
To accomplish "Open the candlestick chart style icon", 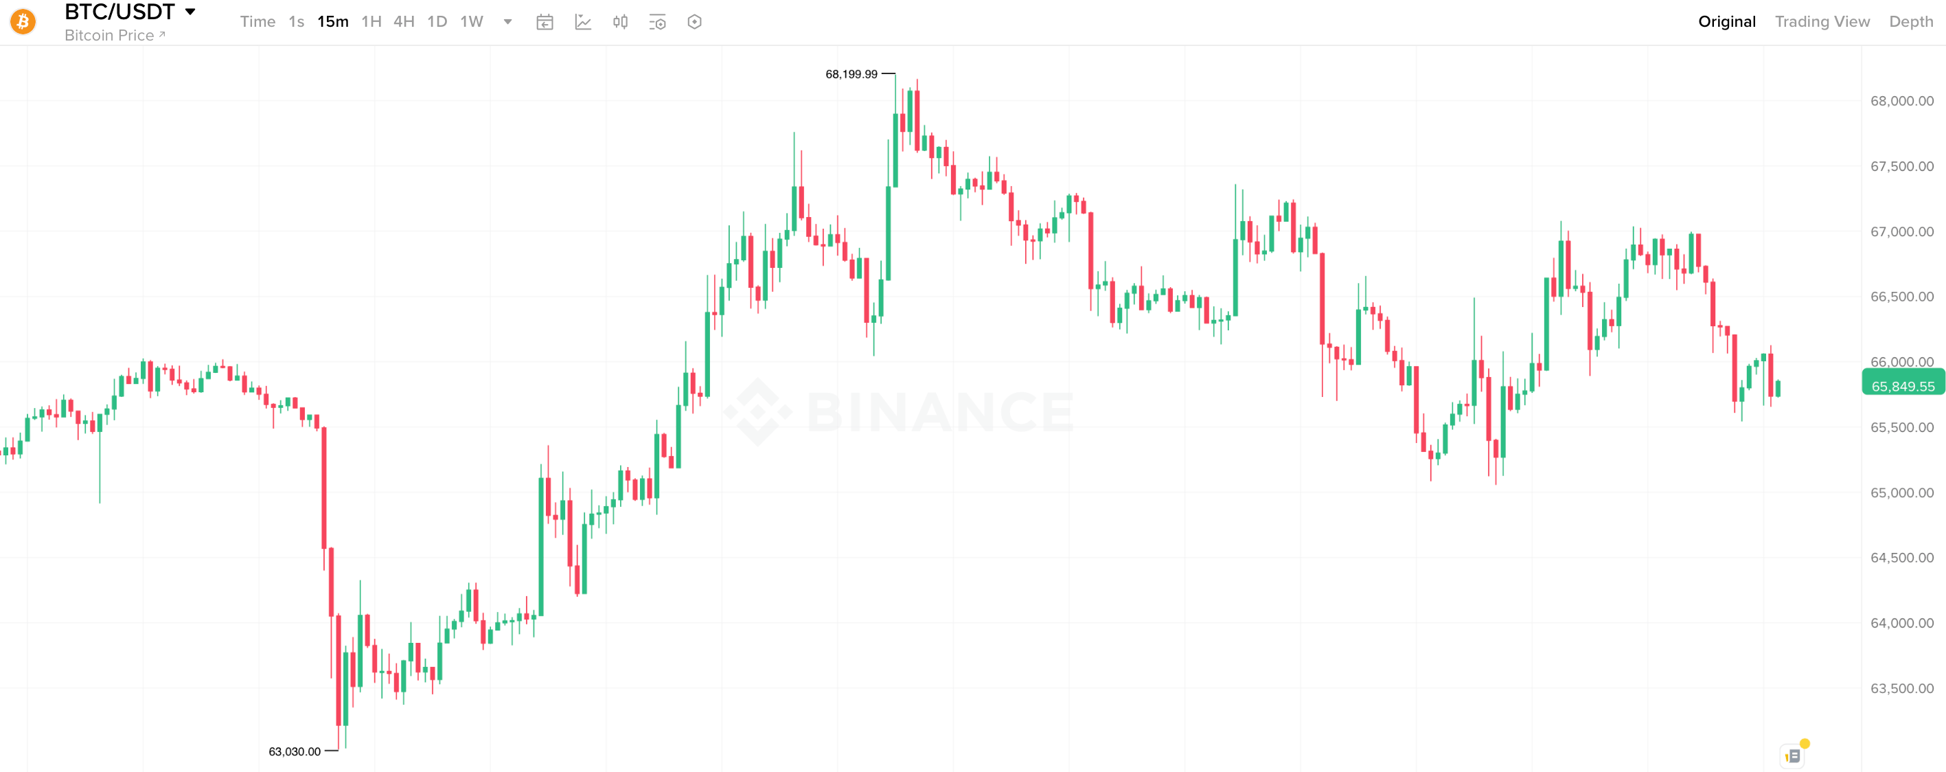I will pyautogui.click(x=620, y=22).
